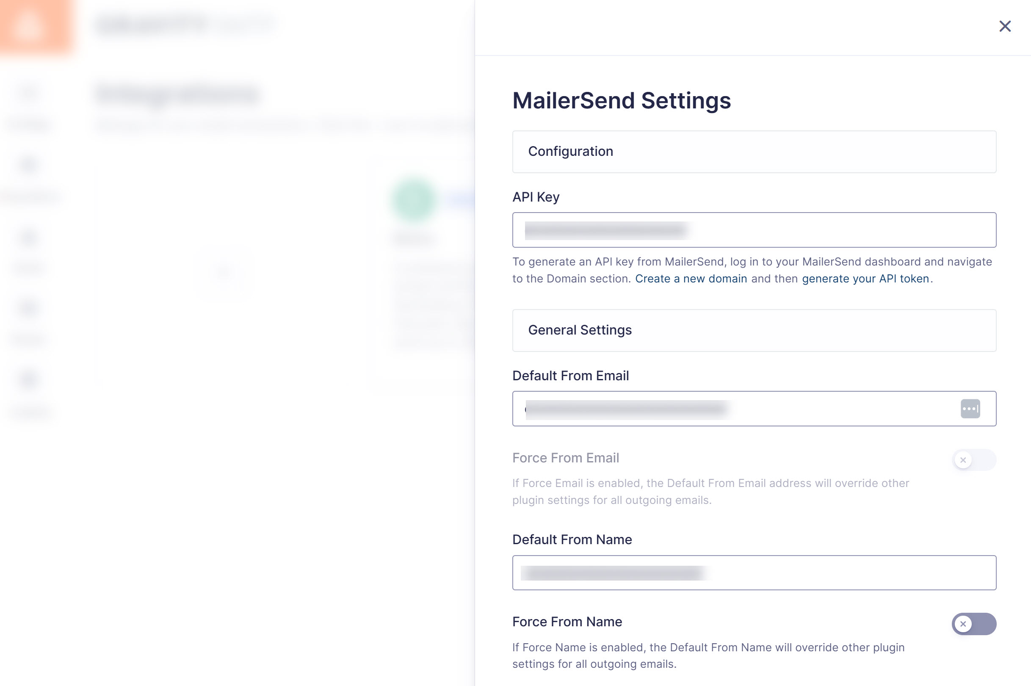Image resolution: width=1031 pixels, height=686 pixels.
Task: Collapse the General Settings section
Action: pyautogui.click(x=754, y=330)
